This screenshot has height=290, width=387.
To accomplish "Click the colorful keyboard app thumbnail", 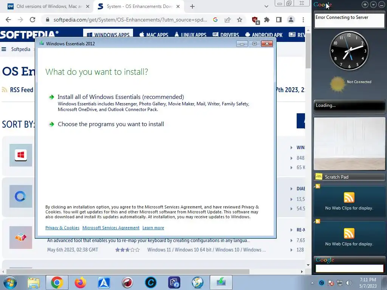I will pos(21,238).
